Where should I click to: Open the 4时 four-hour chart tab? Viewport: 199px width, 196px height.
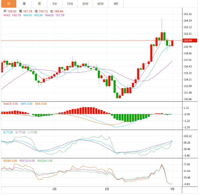(x=116, y=4)
